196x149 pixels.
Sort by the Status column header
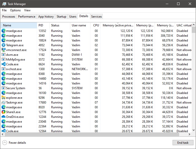[60, 25]
